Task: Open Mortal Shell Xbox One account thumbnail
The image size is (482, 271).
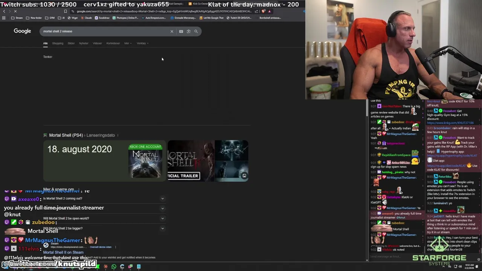Action: coord(145,161)
